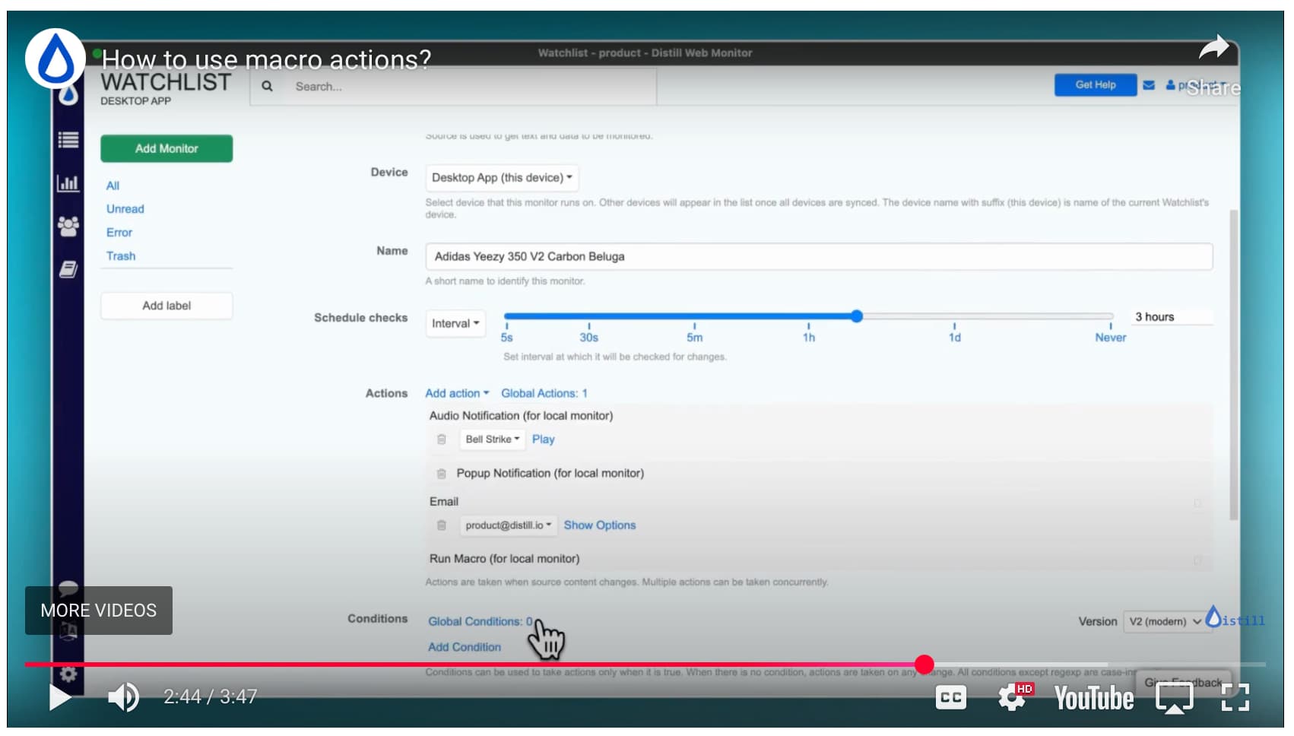Open Add action dropdown
The width and height of the screenshot is (1294, 736).
click(457, 393)
